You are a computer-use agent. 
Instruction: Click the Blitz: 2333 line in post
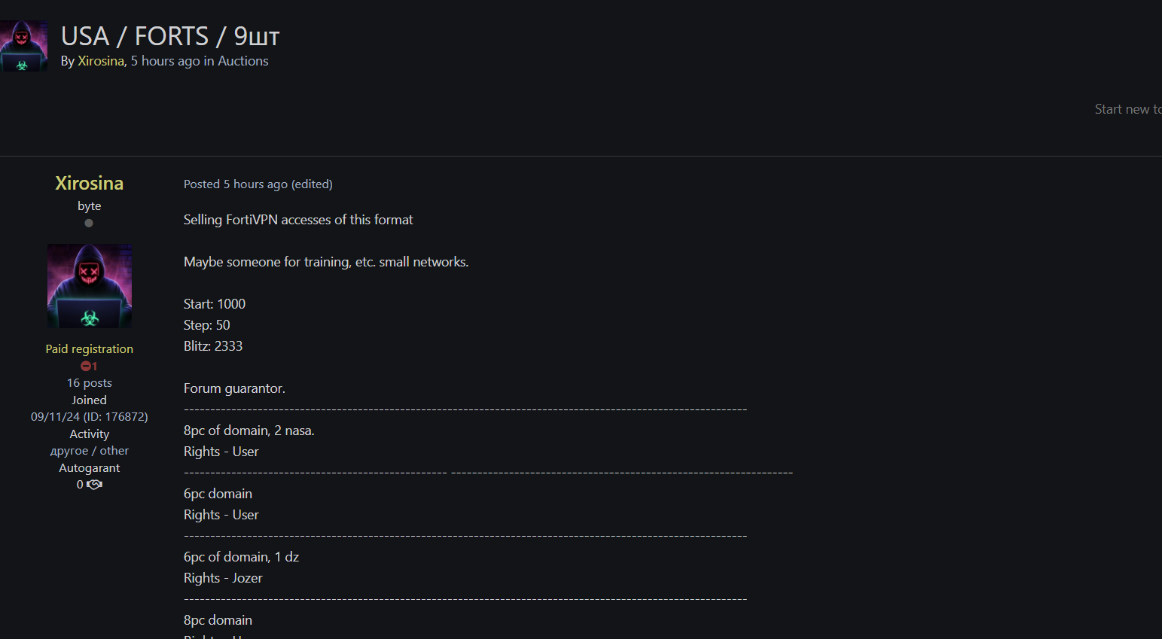pyautogui.click(x=213, y=346)
